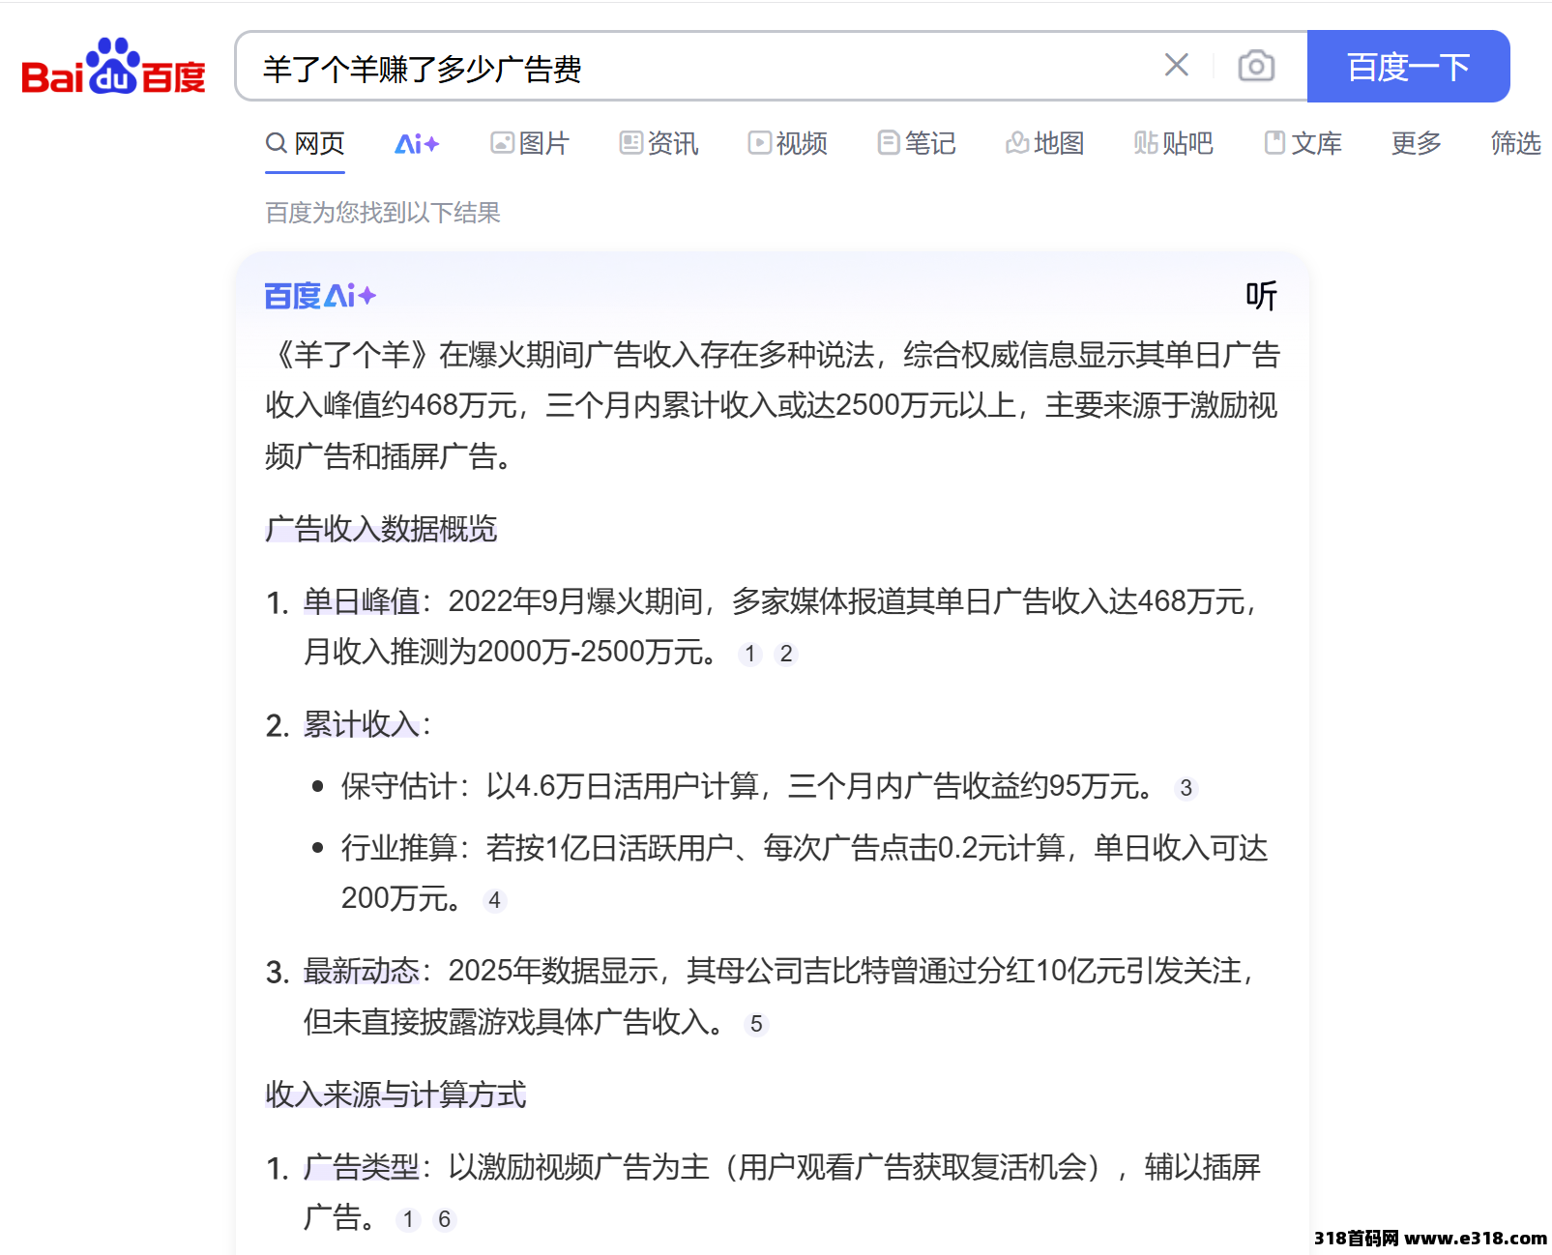Click the 单日峰值 label
Viewport: 1552px width, 1255px height.
click(362, 601)
